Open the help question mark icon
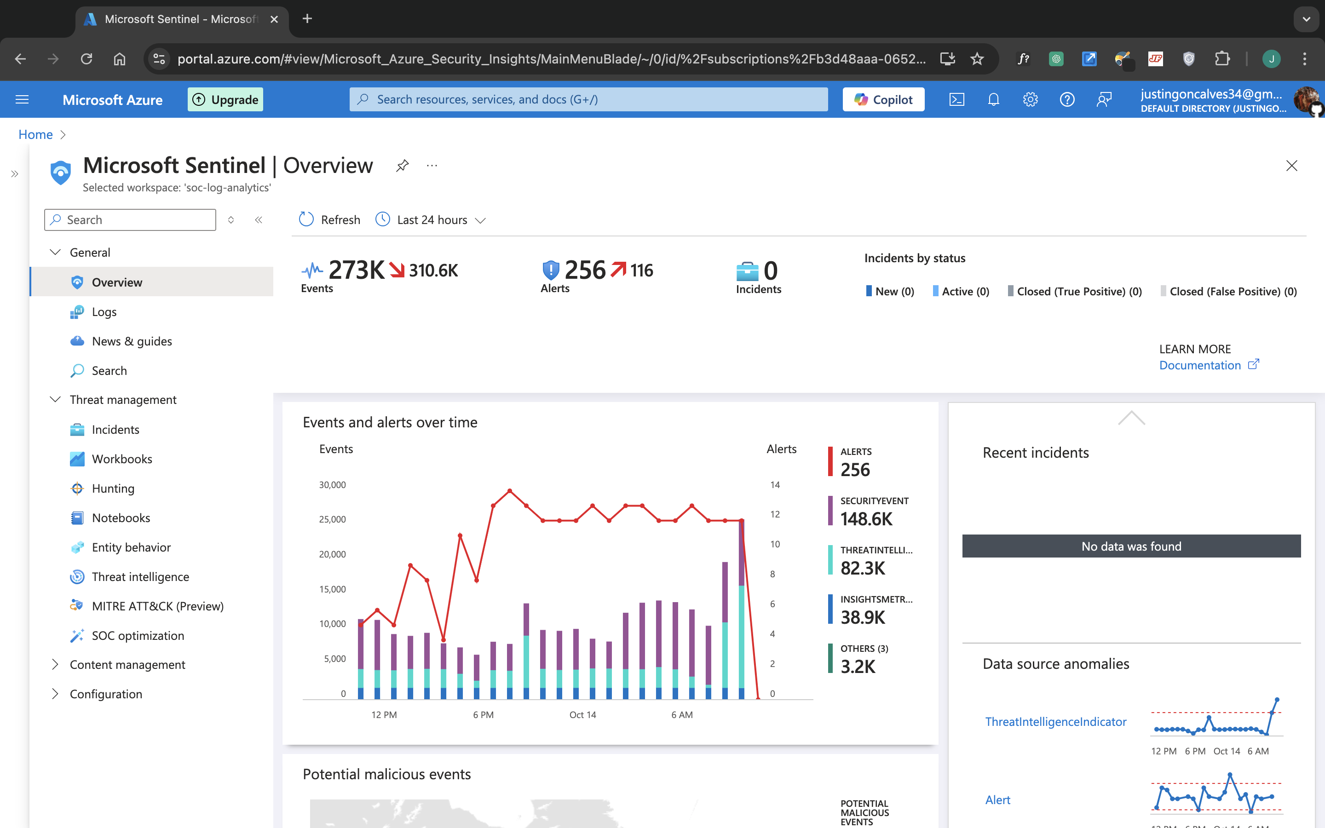This screenshot has width=1325, height=828. click(1066, 99)
